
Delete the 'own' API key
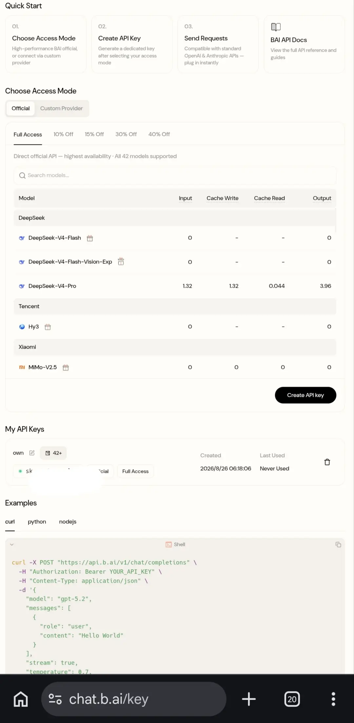pos(327,462)
